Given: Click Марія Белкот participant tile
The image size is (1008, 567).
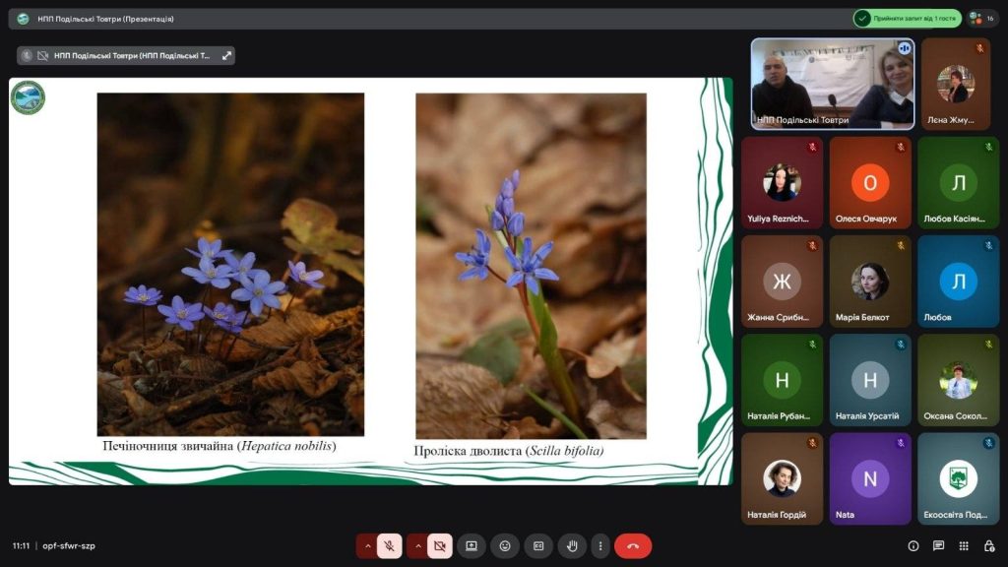Looking at the screenshot, I should pyautogui.click(x=870, y=282).
